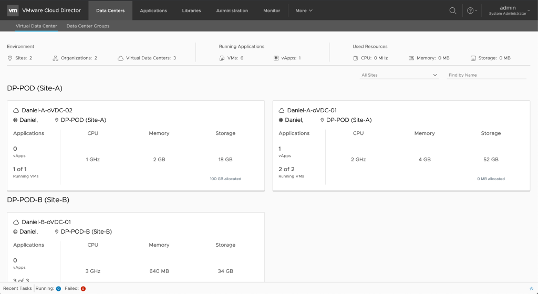Open the Daniel-B-oVDC-01 data center card
This screenshot has width=538, height=294.
136,247
